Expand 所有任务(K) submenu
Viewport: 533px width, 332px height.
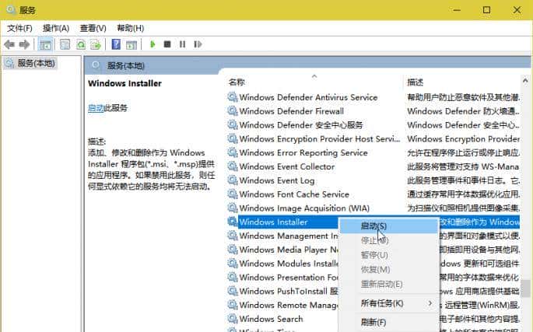click(388, 303)
